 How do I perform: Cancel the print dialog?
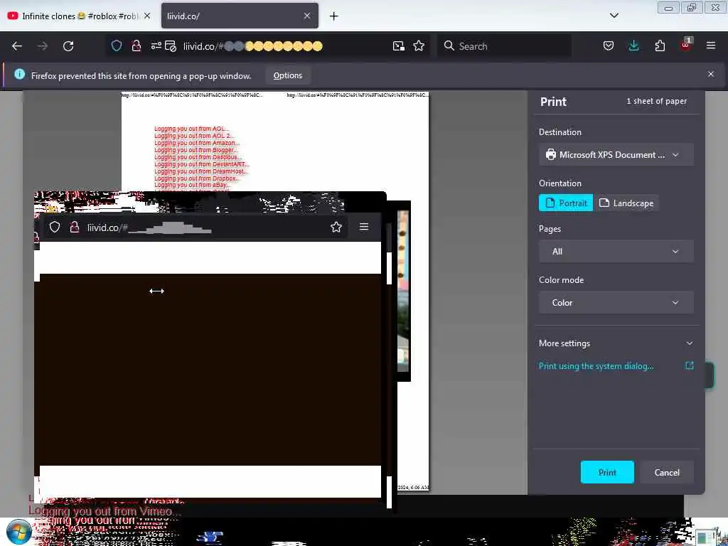(x=667, y=472)
